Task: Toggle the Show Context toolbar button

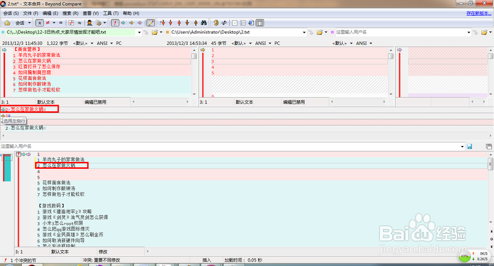Action: coord(71,23)
